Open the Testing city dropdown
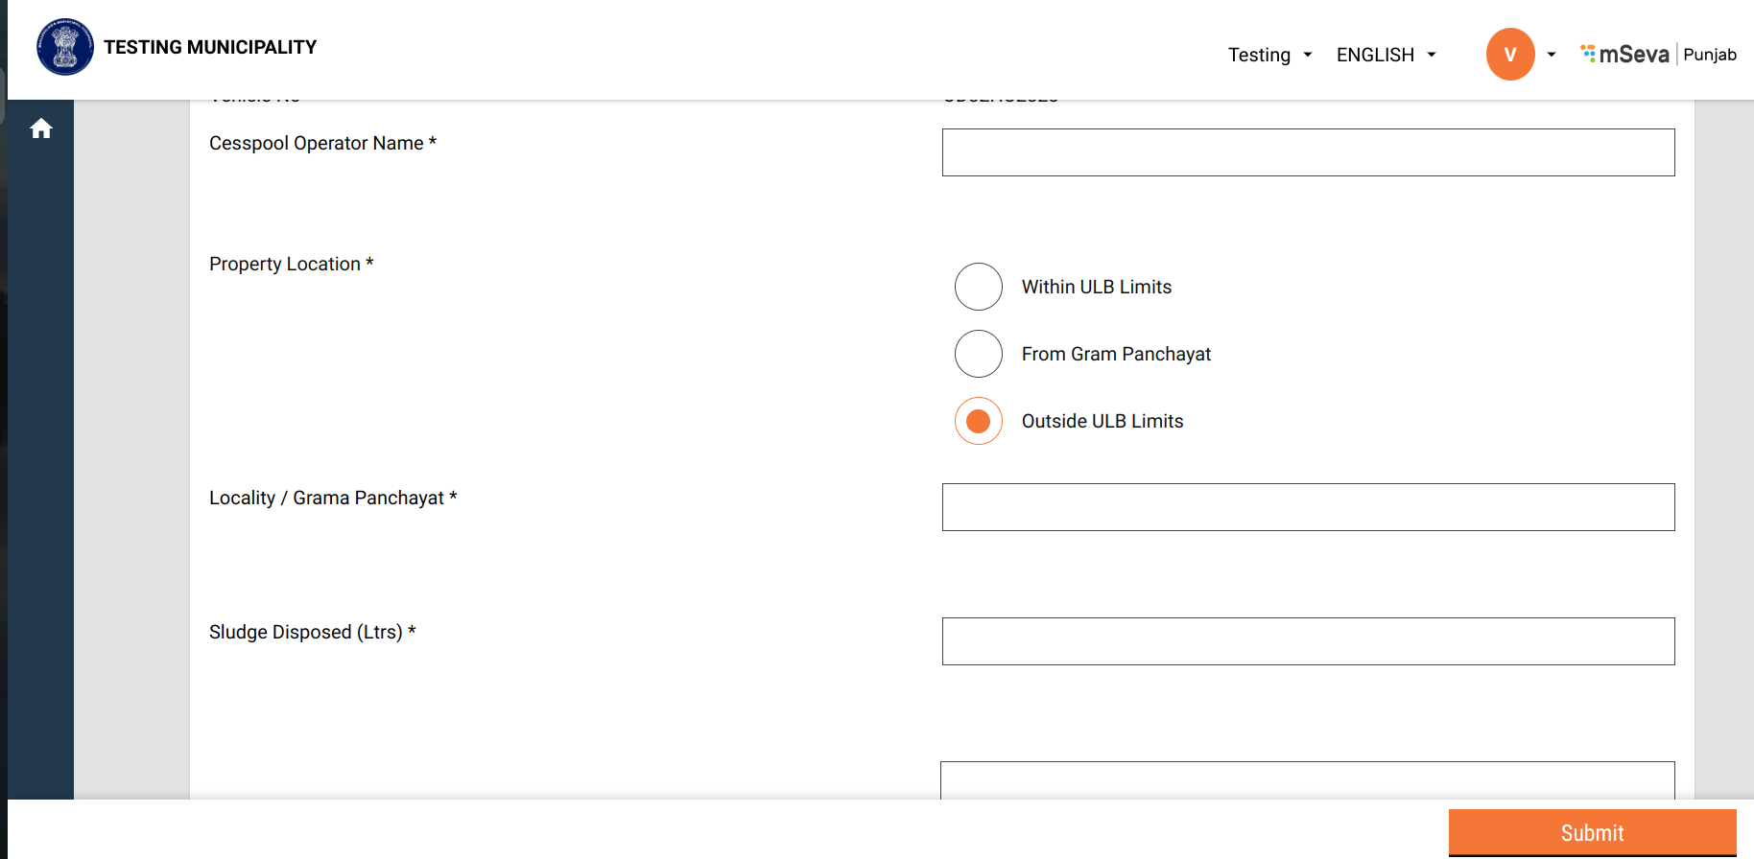Screen dimensions: 1754x859 (1269, 55)
